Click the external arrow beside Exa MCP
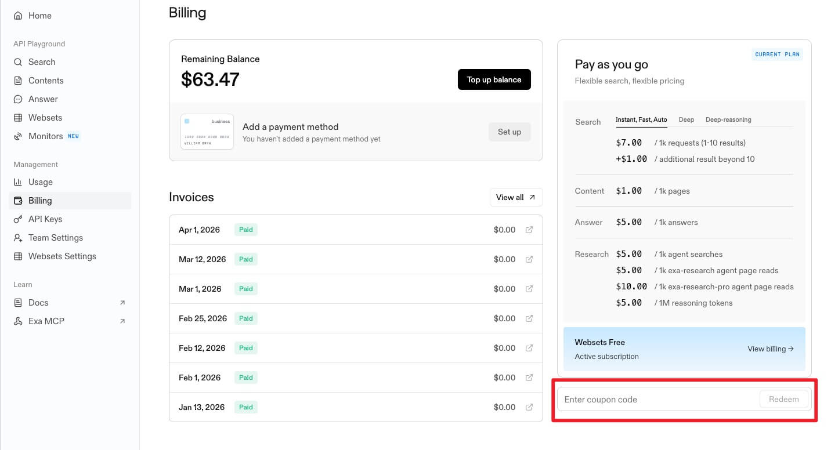The width and height of the screenshot is (831, 450). coord(122,321)
